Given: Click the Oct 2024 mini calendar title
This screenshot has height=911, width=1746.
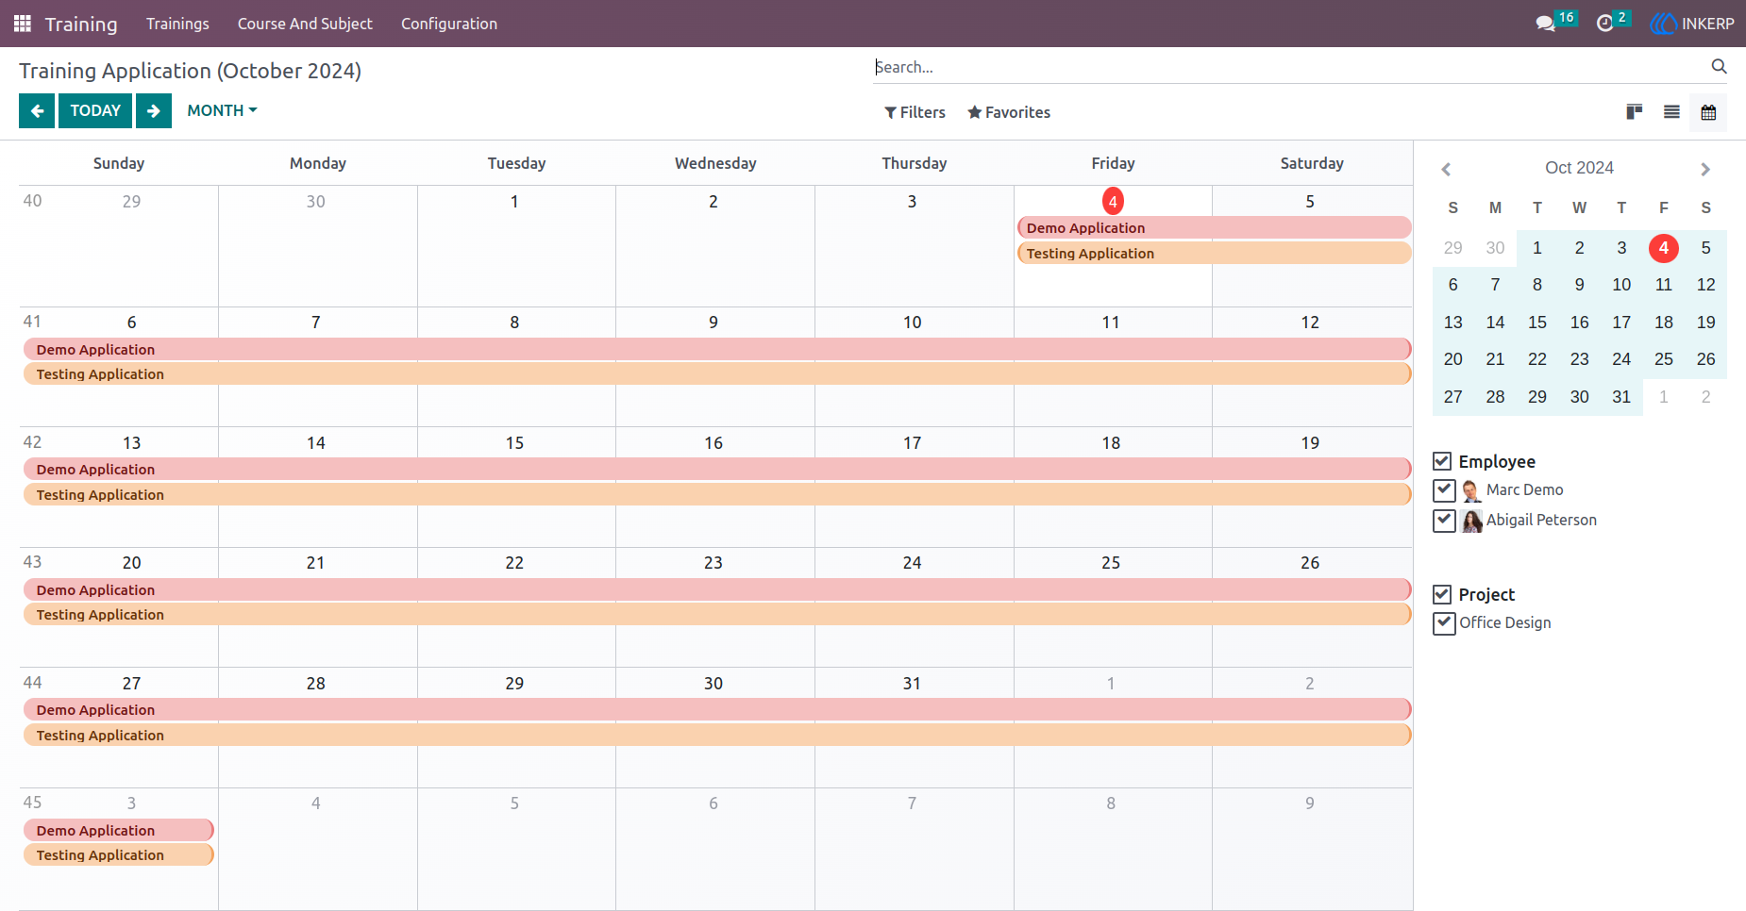Looking at the screenshot, I should [1579, 168].
